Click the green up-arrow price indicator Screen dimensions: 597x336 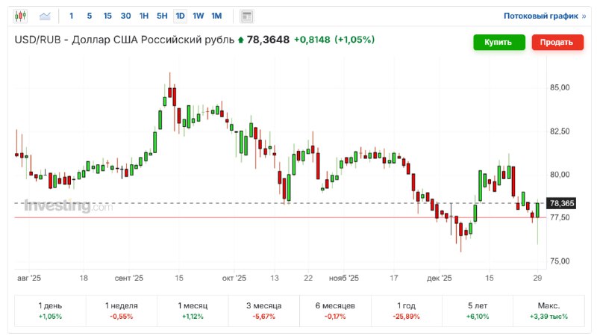point(240,40)
